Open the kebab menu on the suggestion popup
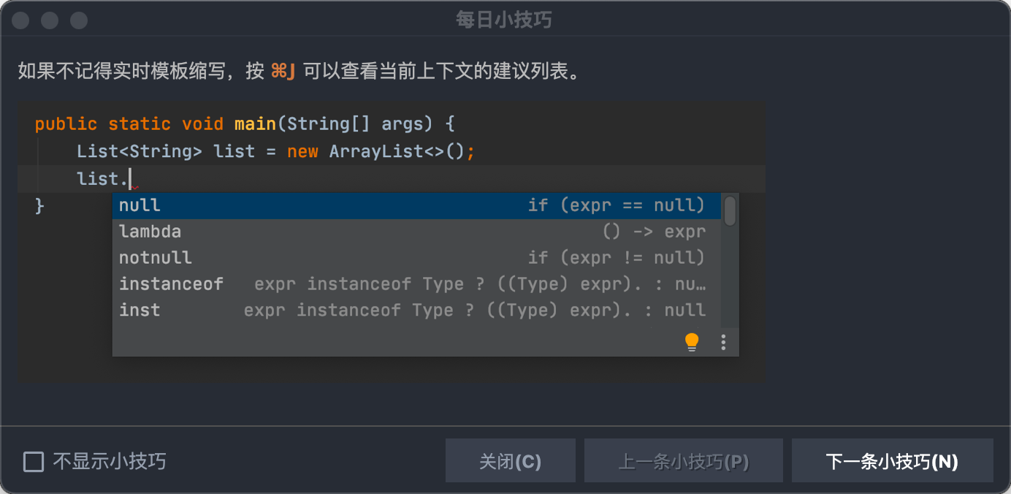The image size is (1011, 494). (x=724, y=341)
